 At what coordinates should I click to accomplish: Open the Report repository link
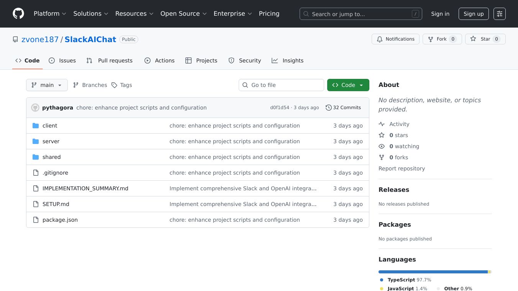(x=402, y=168)
